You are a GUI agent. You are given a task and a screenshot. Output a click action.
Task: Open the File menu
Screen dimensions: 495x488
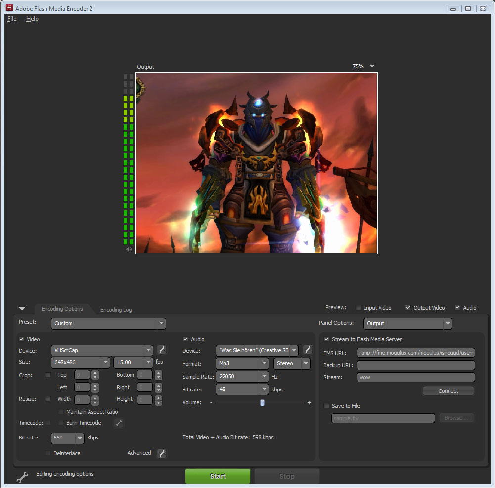coord(12,19)
